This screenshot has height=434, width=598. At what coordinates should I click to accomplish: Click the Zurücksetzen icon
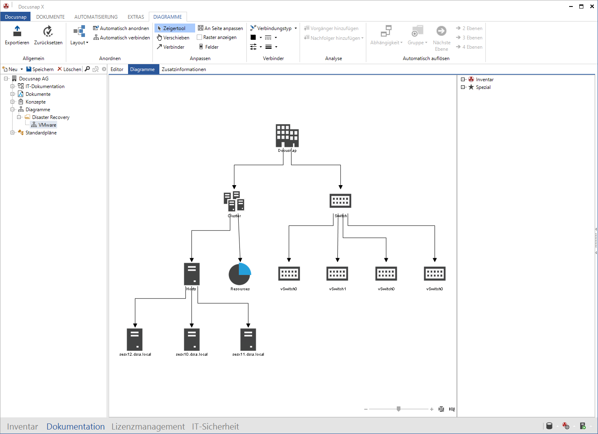pos(48,31)
